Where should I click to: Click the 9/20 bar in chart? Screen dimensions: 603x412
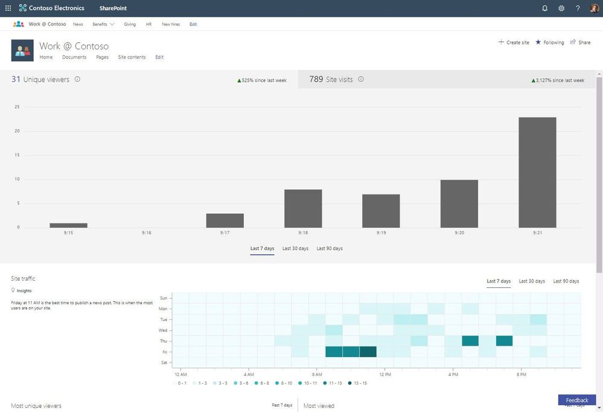coord(459,204)
